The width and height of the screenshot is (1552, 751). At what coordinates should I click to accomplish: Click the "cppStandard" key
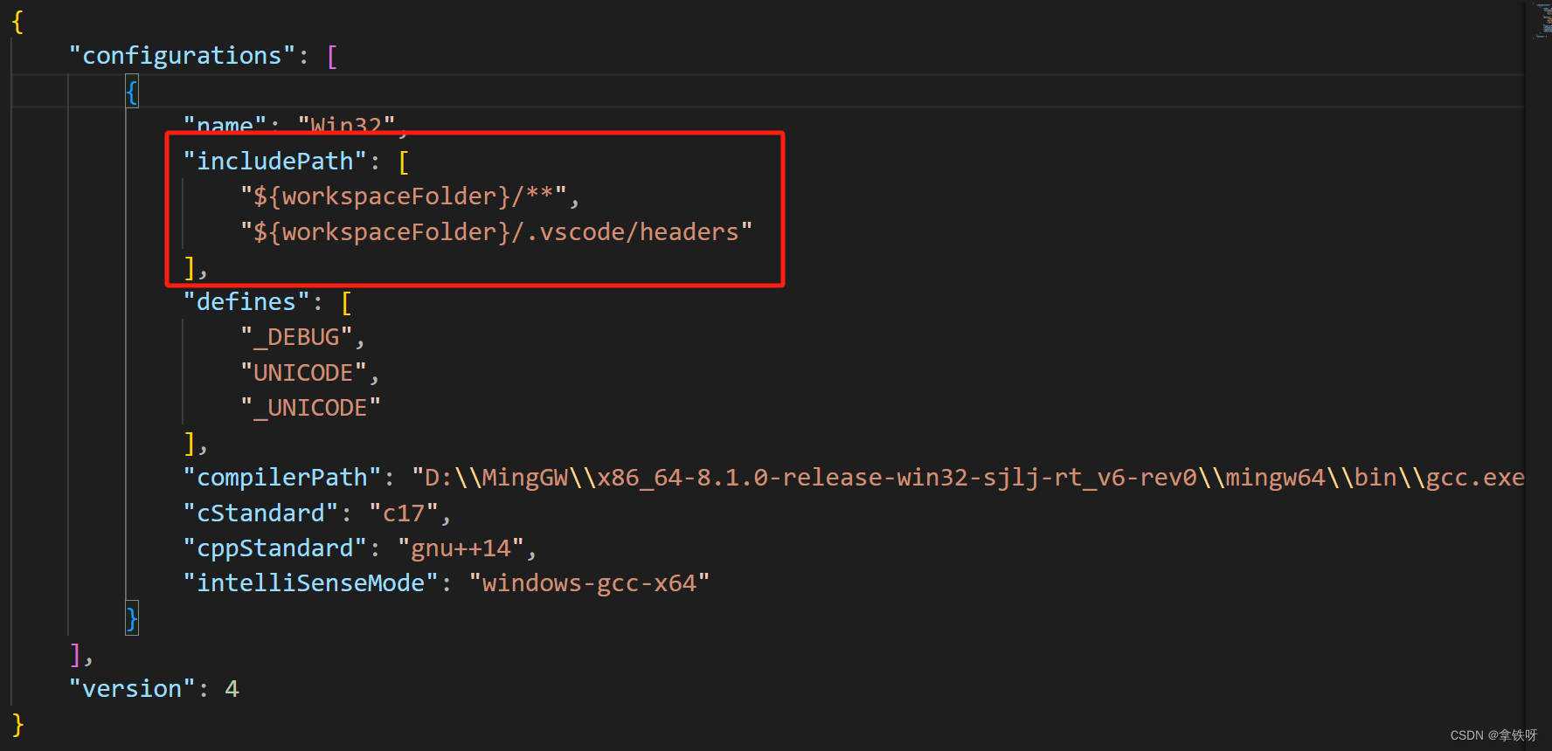click(x=274, y=548)
